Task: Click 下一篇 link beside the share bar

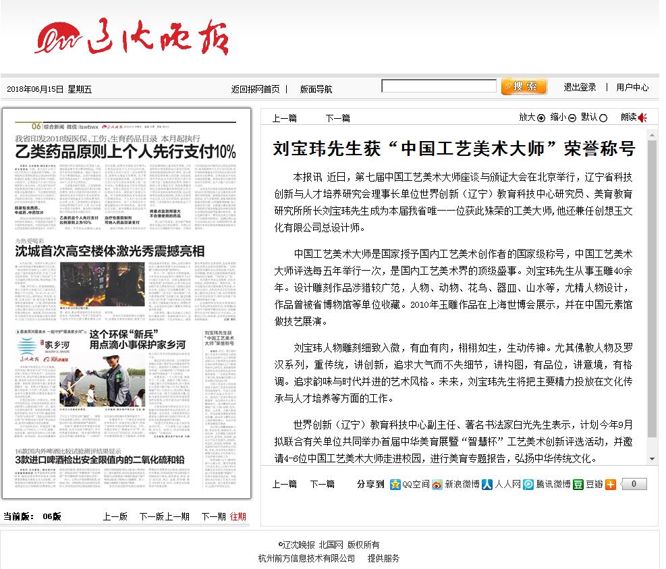Action: point(322,484)
